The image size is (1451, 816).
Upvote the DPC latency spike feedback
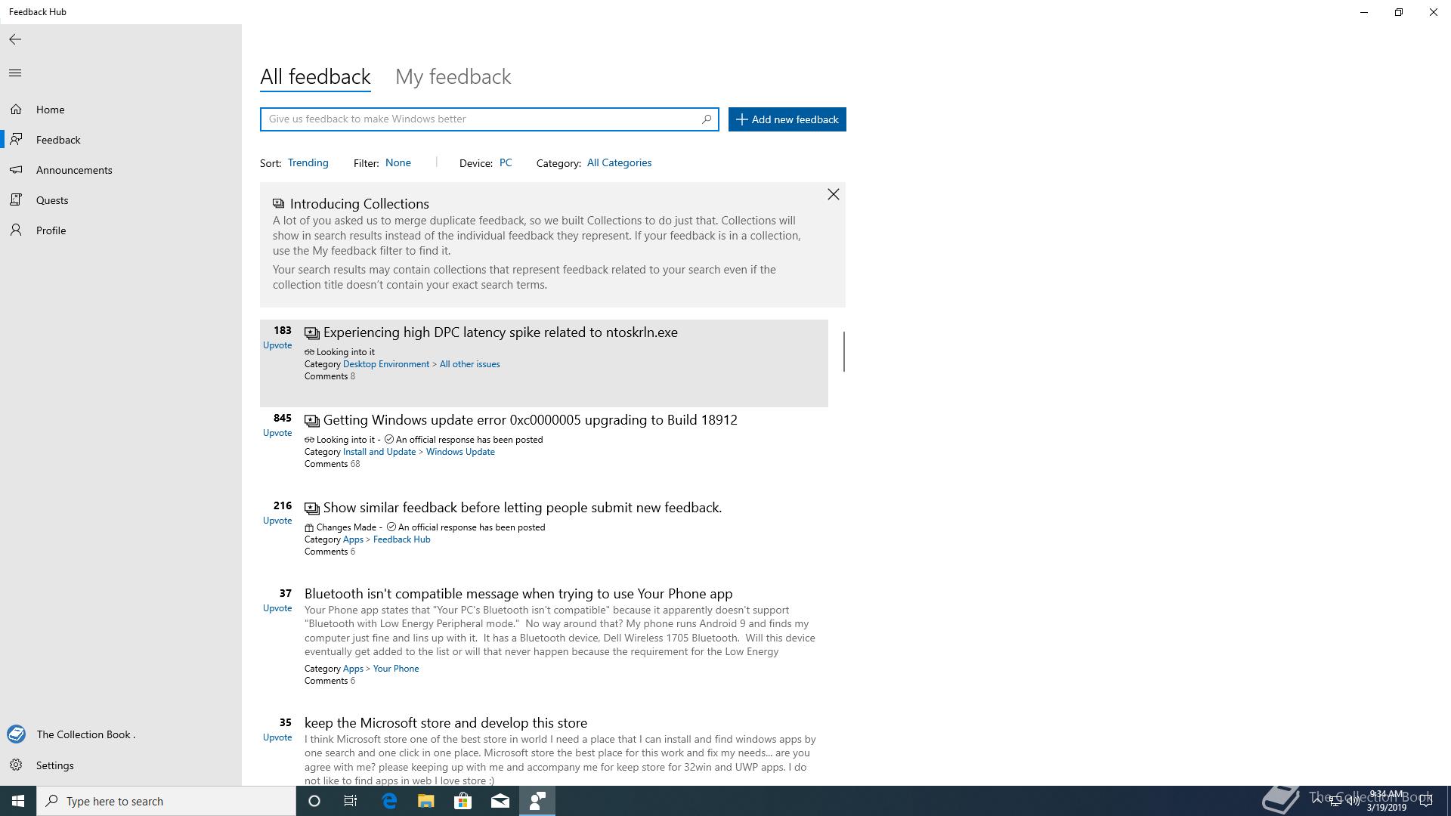(x=277, y=345)
